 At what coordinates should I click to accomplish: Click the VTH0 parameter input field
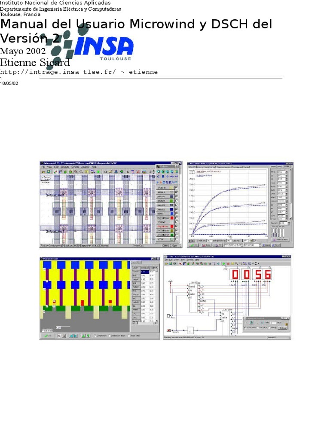(281, 172)
